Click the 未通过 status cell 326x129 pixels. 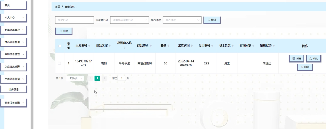tap(268, 63)
